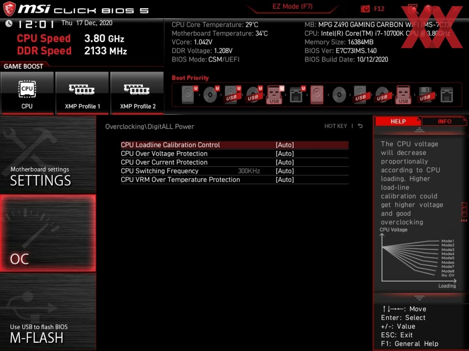Open CPU Over Voltage Protection [Auto] value
The width and height of the screenshot is (469, 351).
(x=285, y=153)
